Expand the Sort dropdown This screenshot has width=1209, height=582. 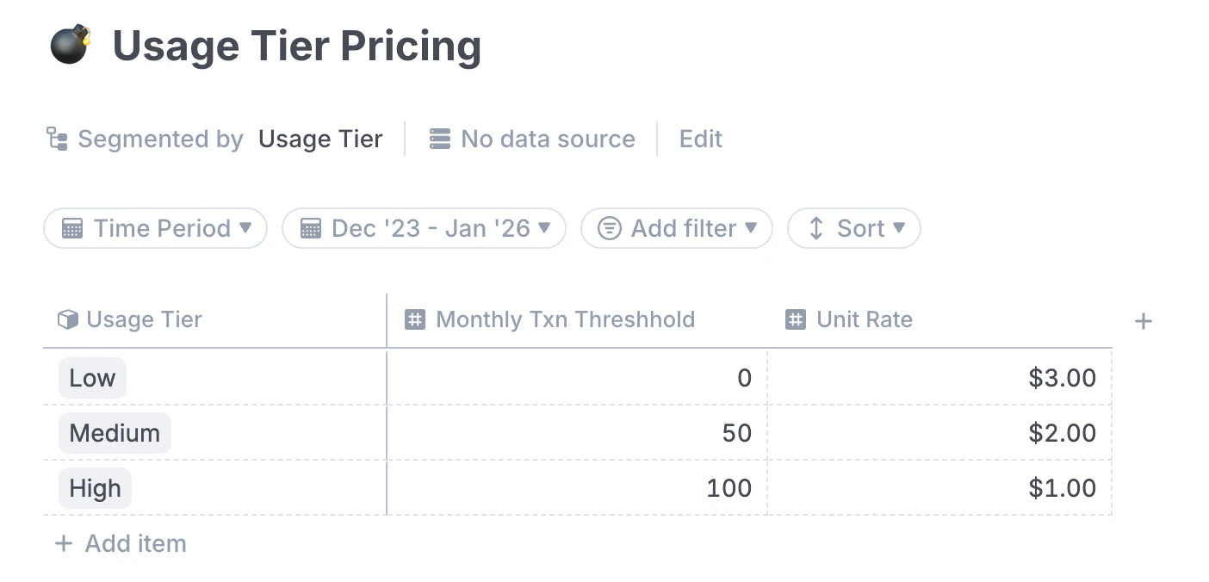tap(854, 227)
